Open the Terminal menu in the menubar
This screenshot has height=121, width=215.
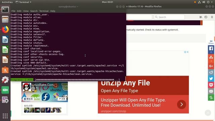(44, 11)
